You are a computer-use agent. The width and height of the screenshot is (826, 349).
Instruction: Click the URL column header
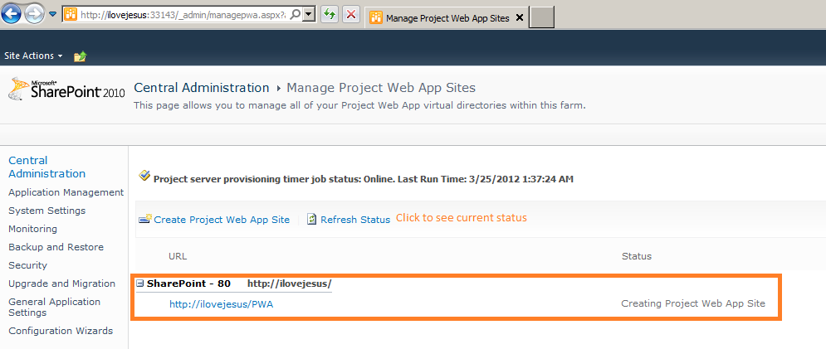pos(178,256)
